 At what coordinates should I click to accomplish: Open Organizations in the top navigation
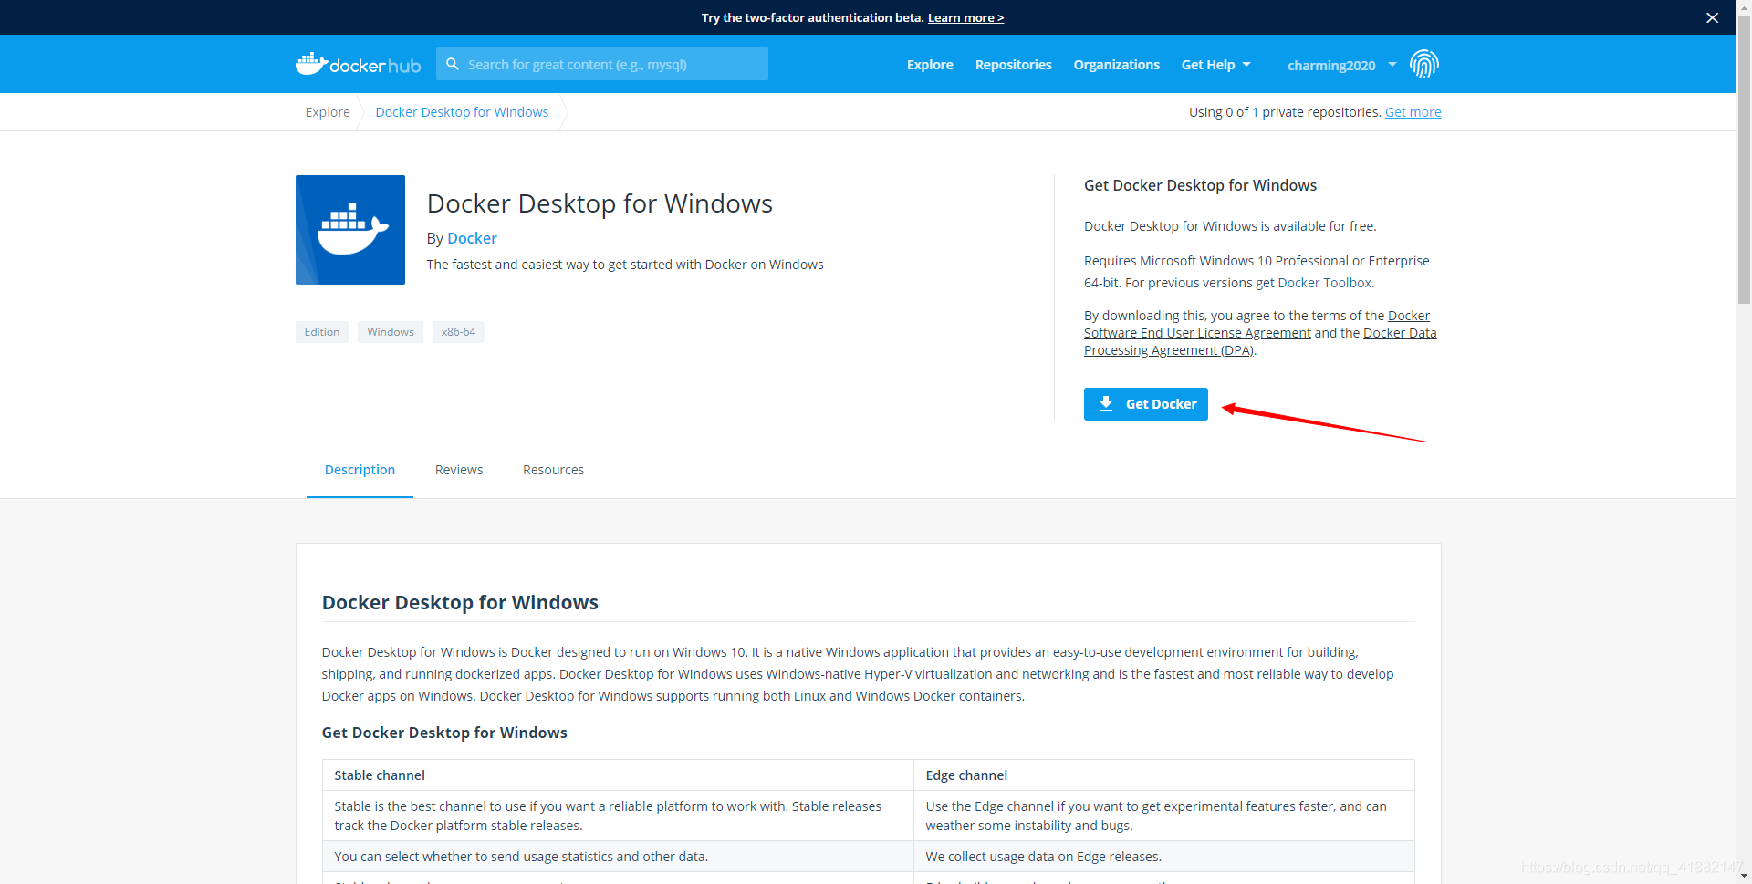[1116, 65]
